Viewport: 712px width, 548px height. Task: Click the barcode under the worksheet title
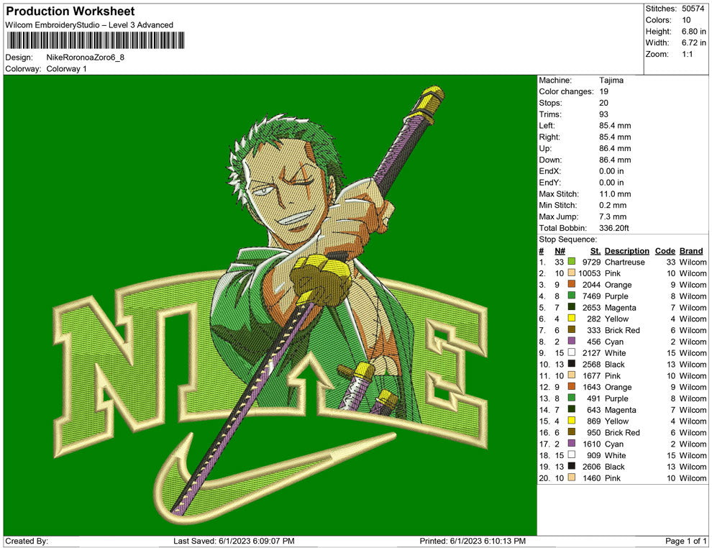[95, 41]
